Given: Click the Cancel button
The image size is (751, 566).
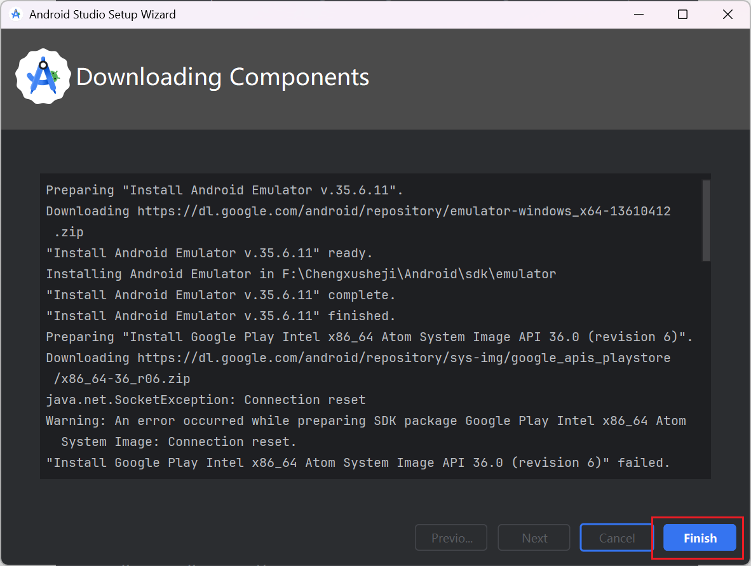Looking at the screenshot, I should (616, 538).
